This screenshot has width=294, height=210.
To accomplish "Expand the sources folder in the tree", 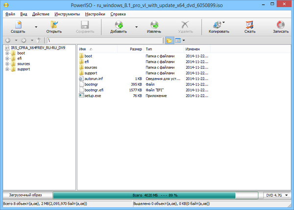I will tap(7, 64).
